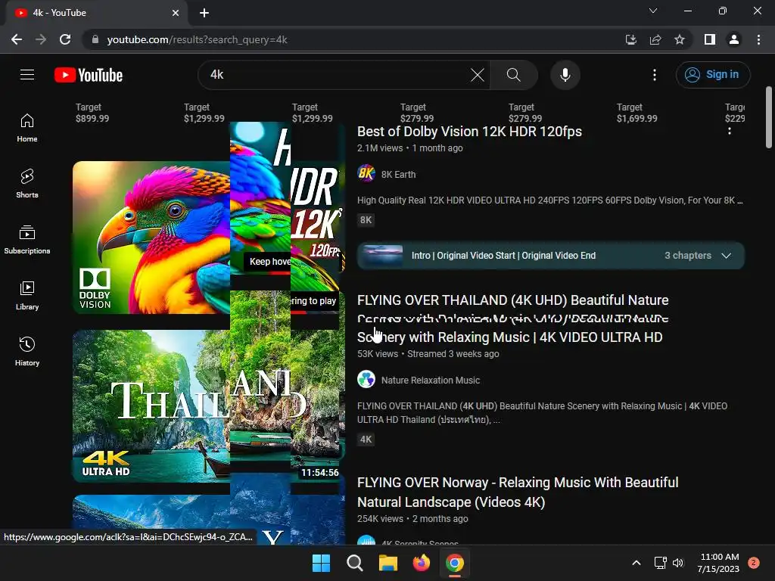Open Chrome three-dot menu
The height and width of the screenshot is (581, 775).
pyautogui.click(x=758, y=39)
